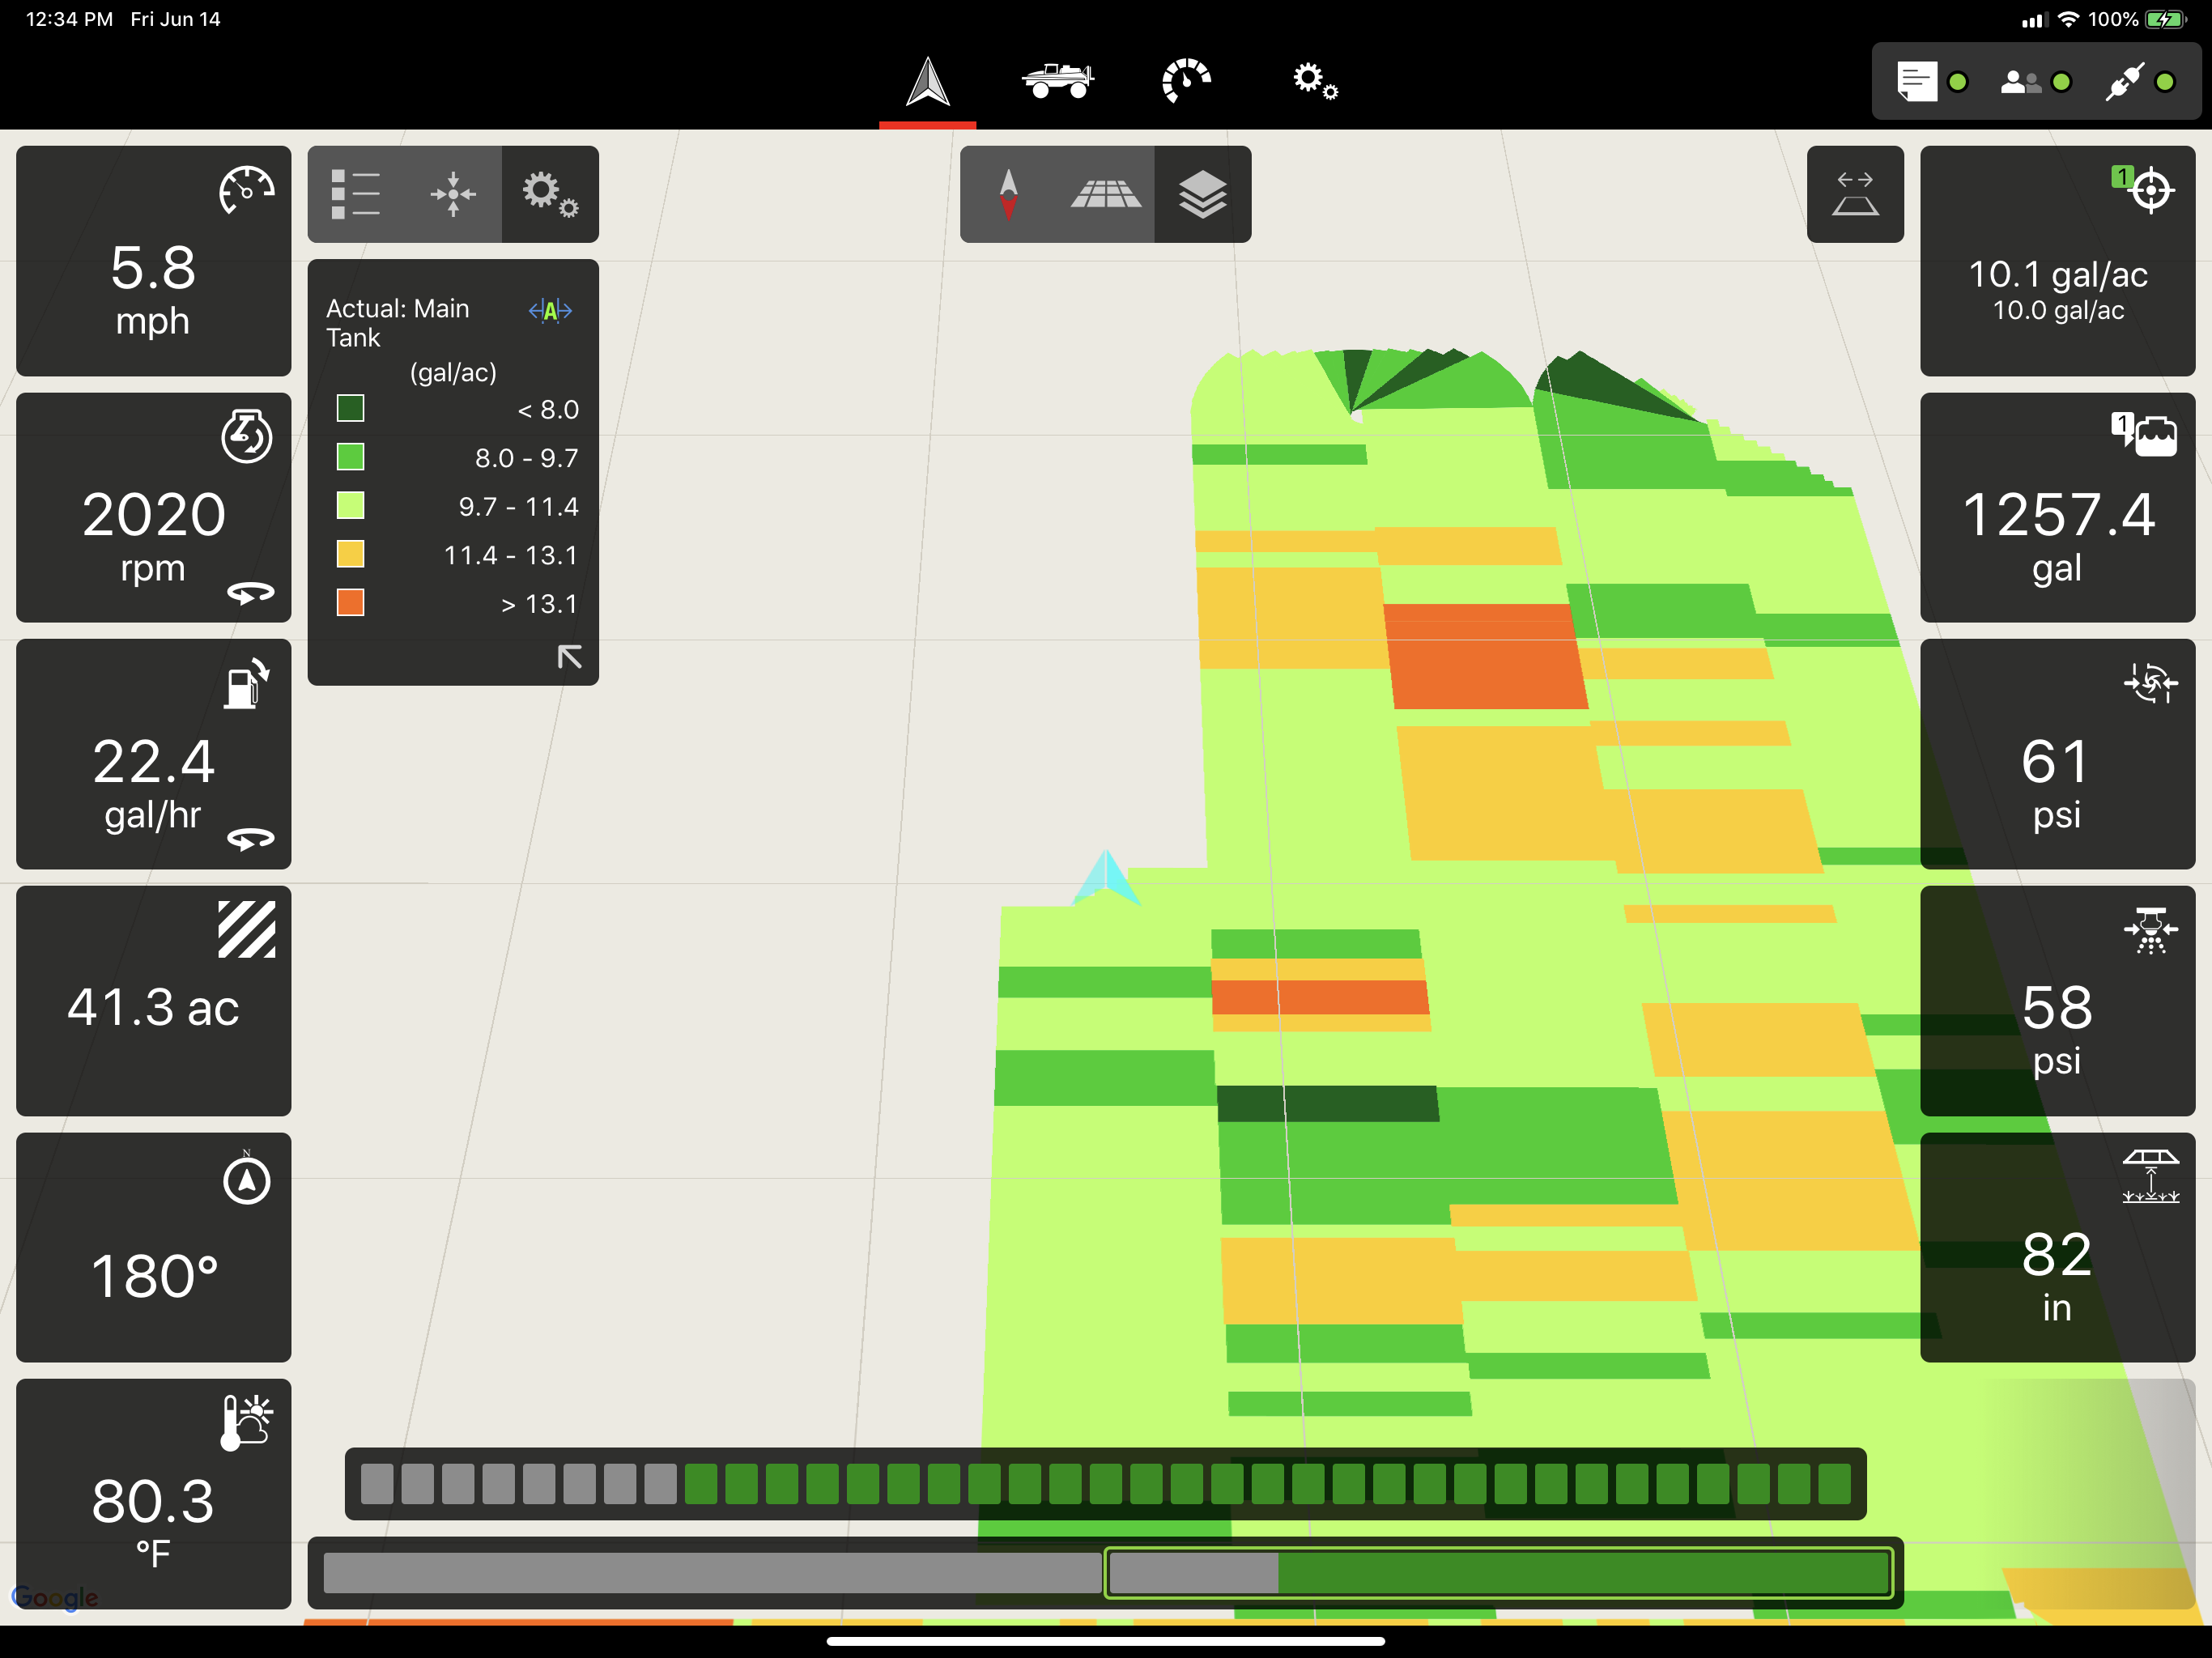2212x1658 pixels.
Task: Select the orange > 13.1 swatch
Action: (x=350, y=603)
